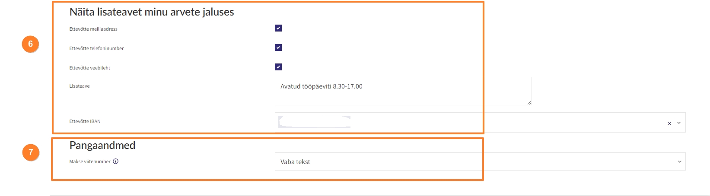Disable the Ettevõtte telefoninumber checkbox
710x196 pixels.
click(x=278, y=47)
